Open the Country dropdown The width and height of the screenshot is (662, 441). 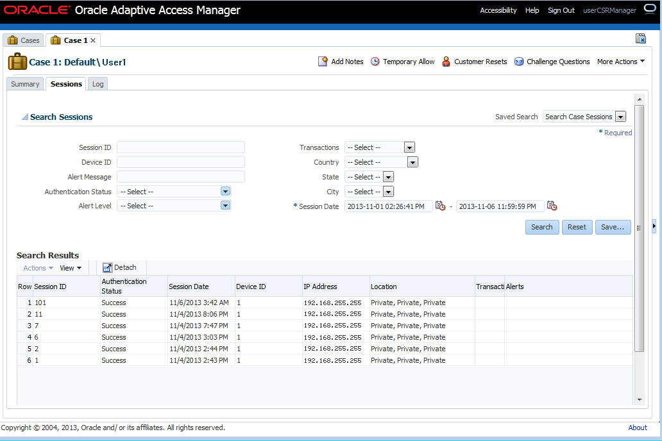coord(412,162)
